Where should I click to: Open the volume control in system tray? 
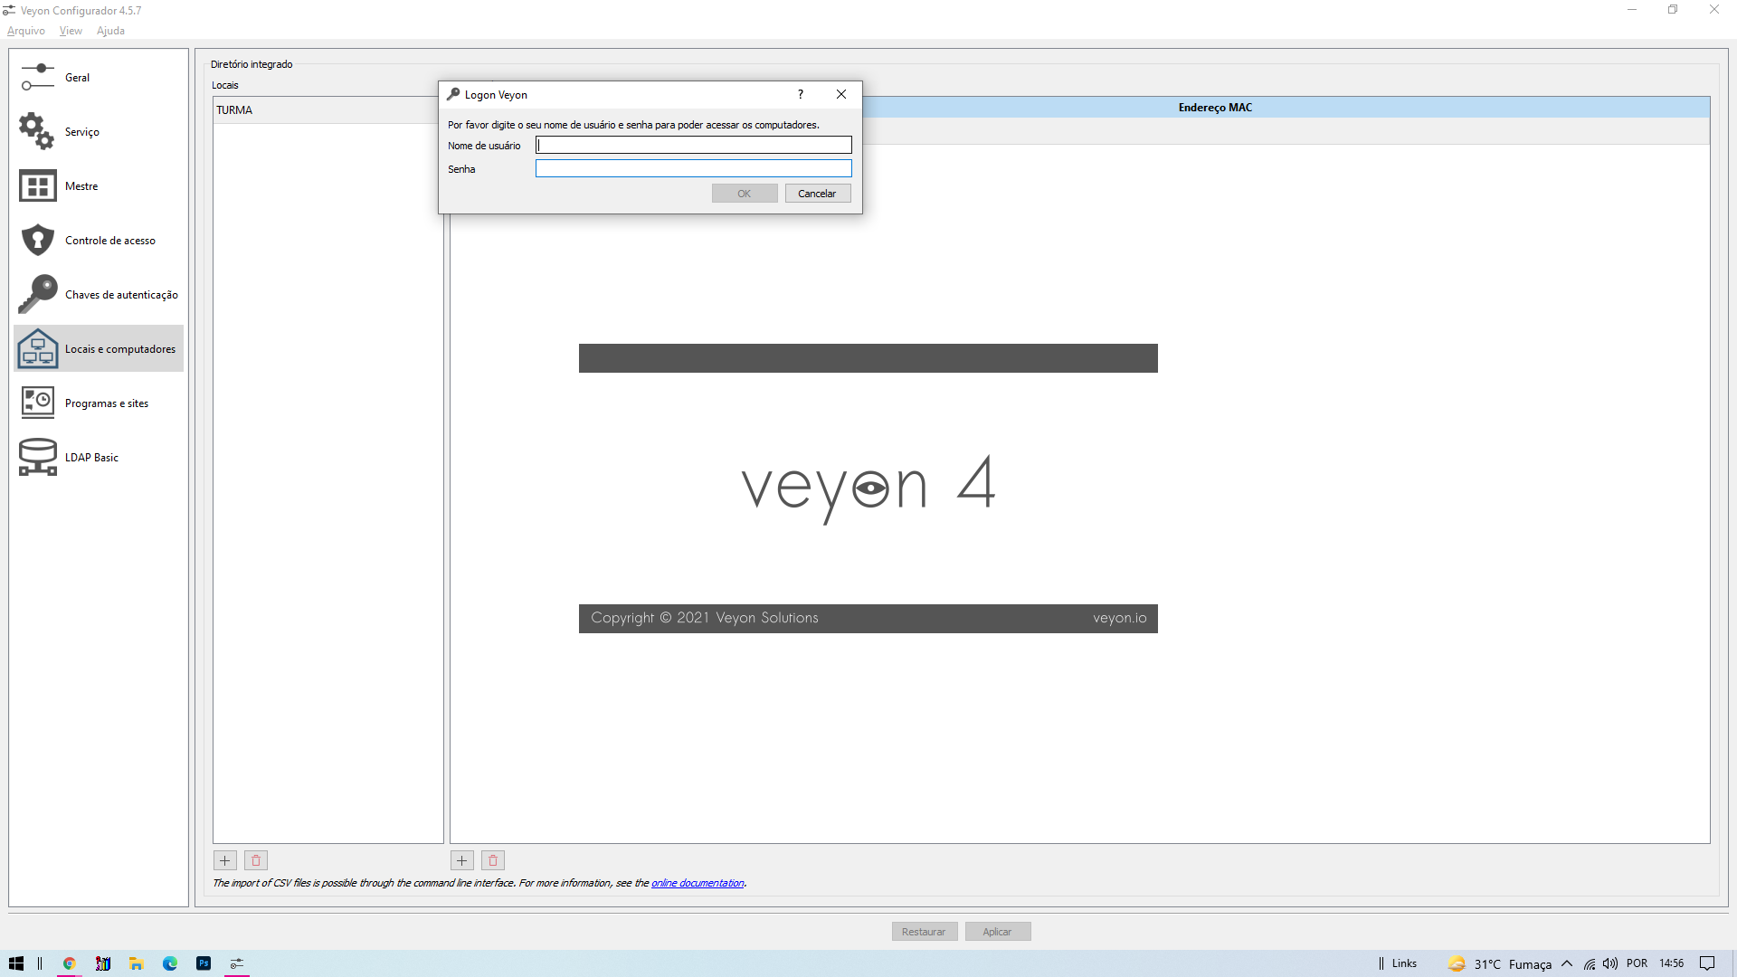(1610, 963)
